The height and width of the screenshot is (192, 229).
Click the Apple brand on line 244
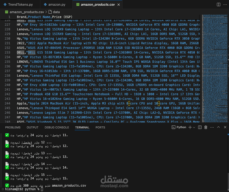(x=22, y=103)
